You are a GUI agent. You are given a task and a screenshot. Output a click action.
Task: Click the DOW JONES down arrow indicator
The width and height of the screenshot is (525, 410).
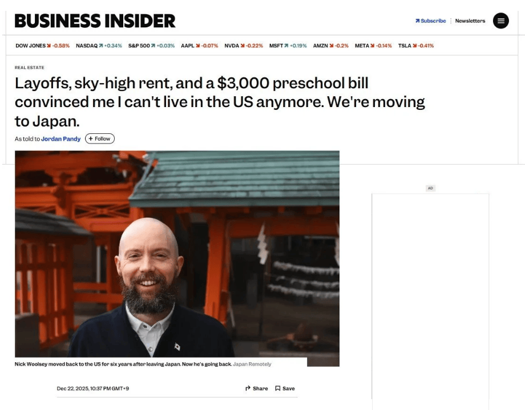(49, 46)
